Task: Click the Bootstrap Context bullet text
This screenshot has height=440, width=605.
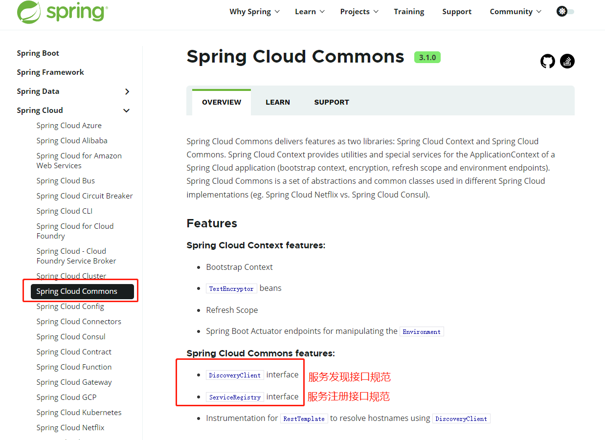Action: pyautogui.click(x=239, y=267)
